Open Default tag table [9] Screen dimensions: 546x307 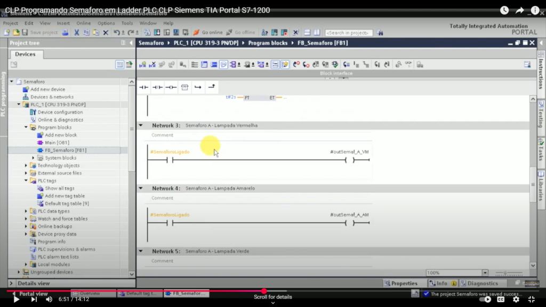point(67,204)
